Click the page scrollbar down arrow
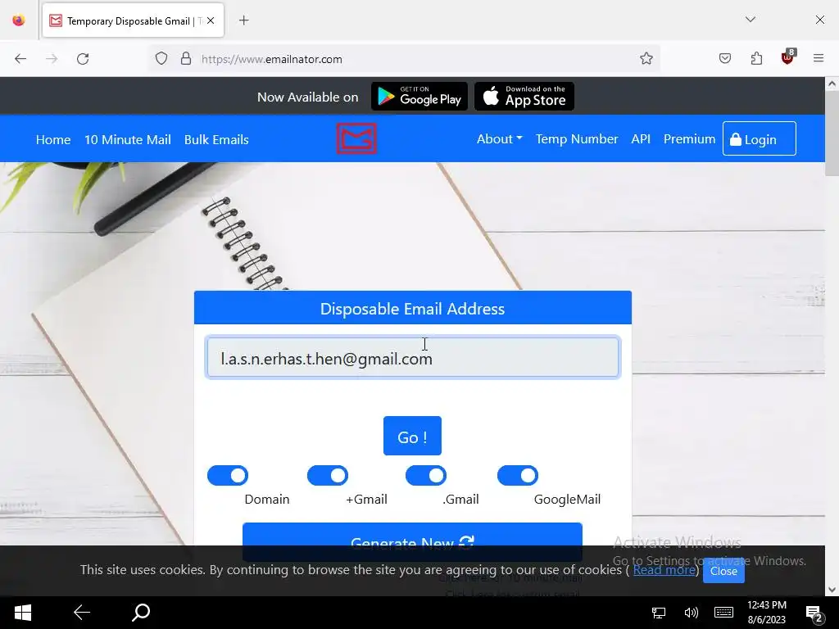839x629 pixels. click(x=832, y=590)
